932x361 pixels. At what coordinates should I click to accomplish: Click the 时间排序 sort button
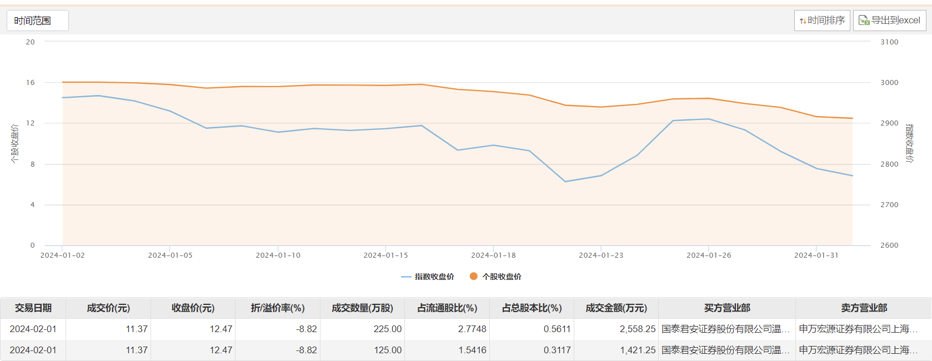(x=822, y=21)
